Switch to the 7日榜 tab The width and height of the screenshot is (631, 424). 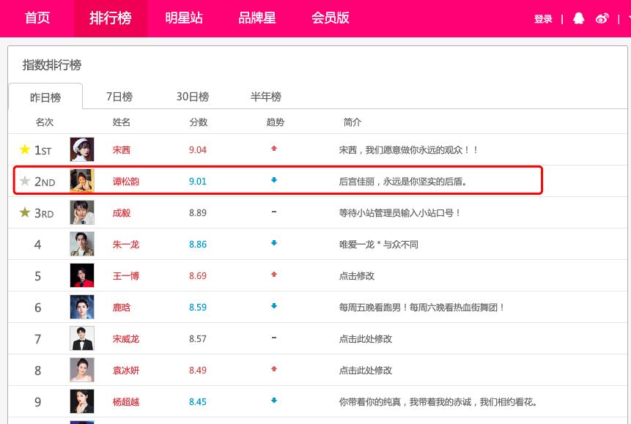coord(120,96)
